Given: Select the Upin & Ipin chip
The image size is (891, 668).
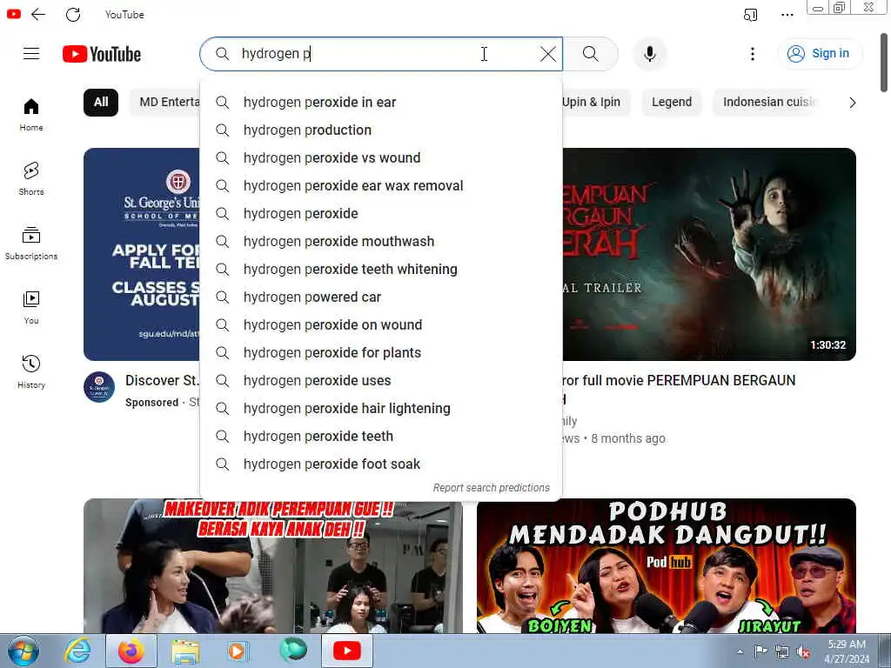Looking at the screenshot, I should (x=595, y=103).
